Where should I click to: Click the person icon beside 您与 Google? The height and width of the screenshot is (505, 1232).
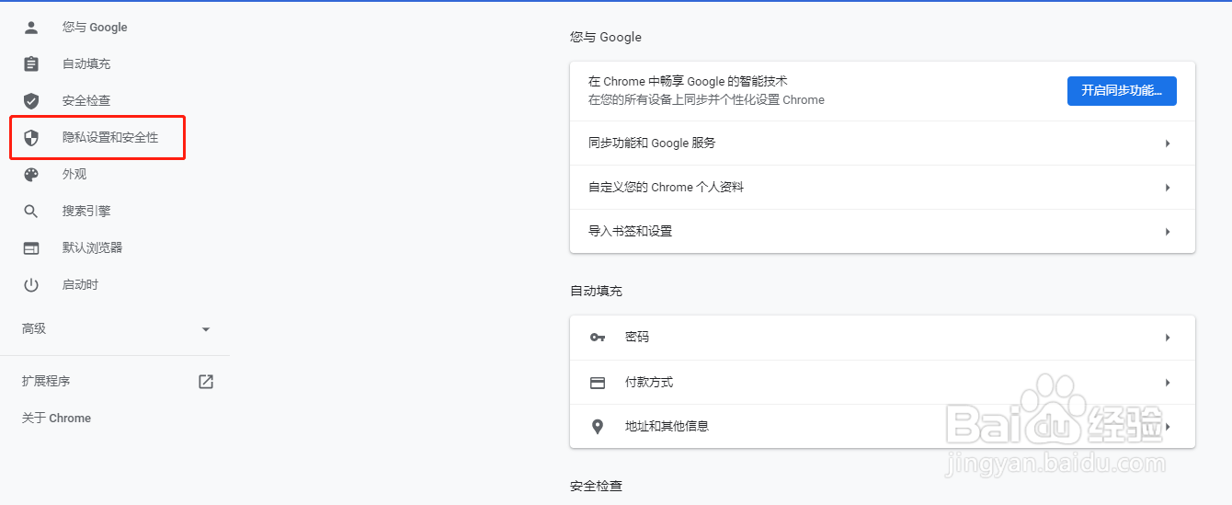click(31, 28)
